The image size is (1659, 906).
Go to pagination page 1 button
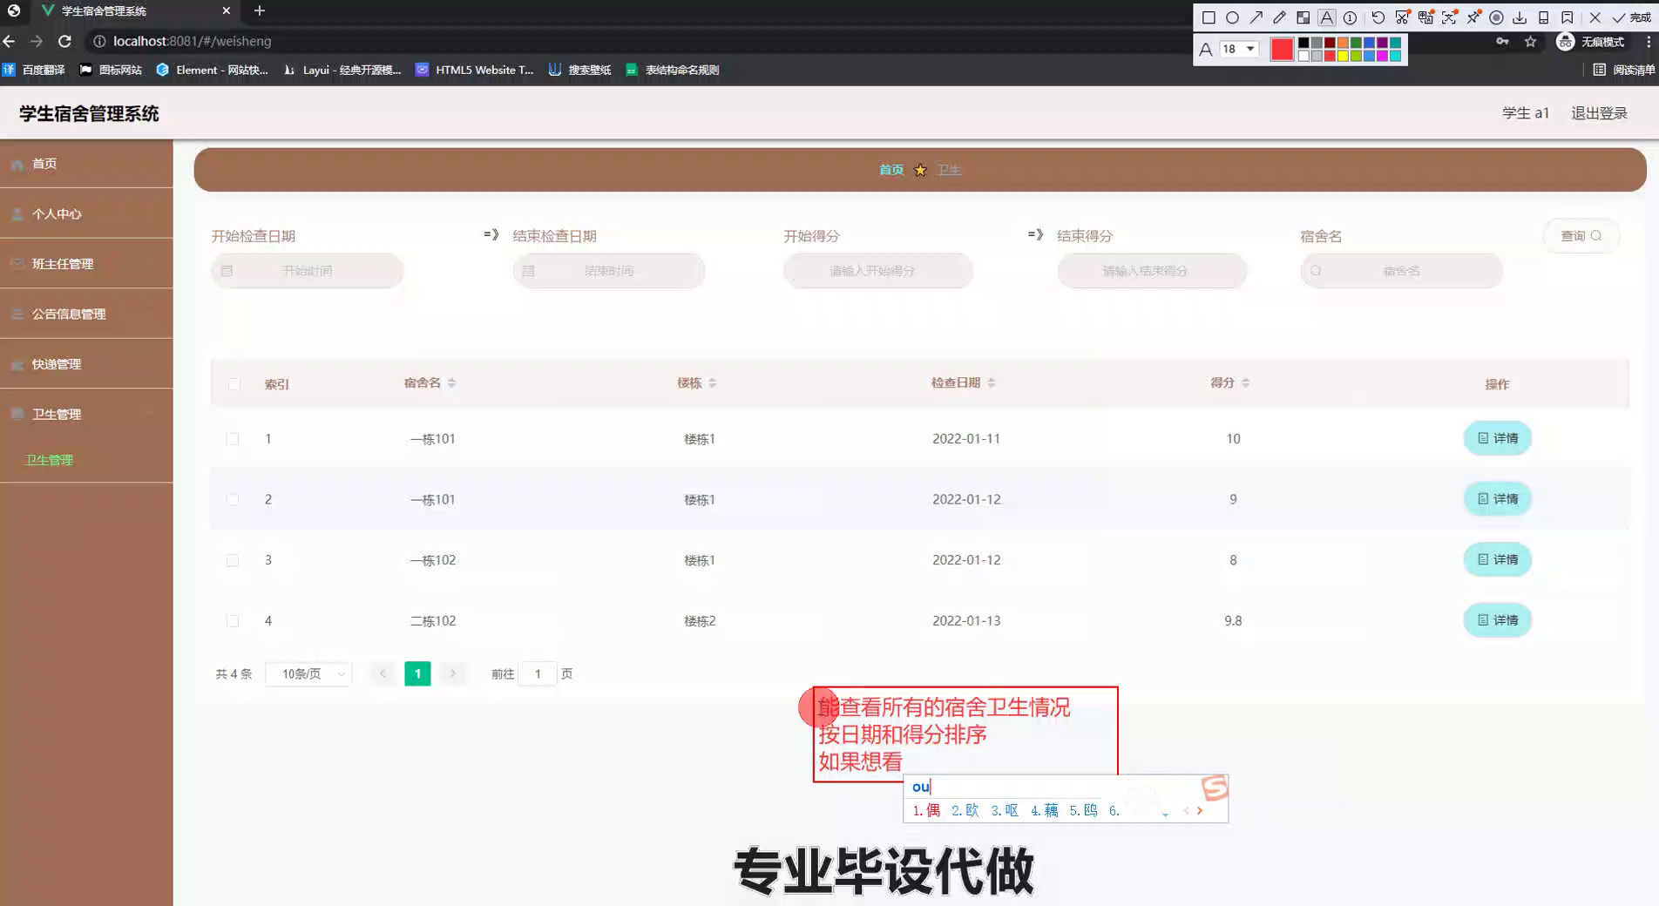pyautogui.click(x=417, y=673)
